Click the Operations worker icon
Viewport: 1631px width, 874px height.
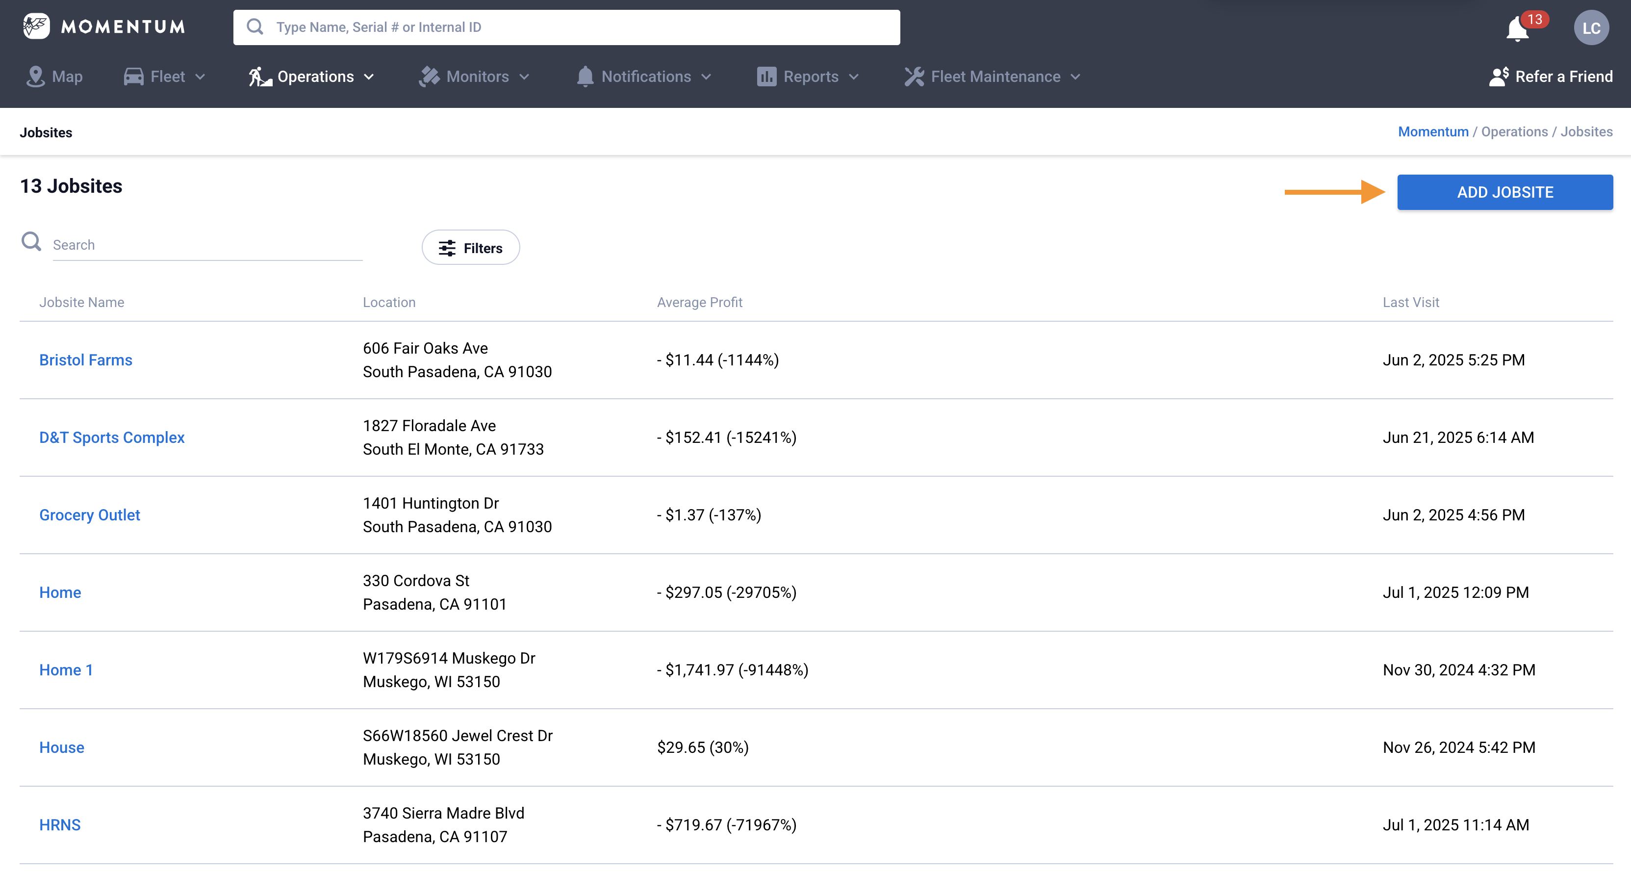coord(259,76)
